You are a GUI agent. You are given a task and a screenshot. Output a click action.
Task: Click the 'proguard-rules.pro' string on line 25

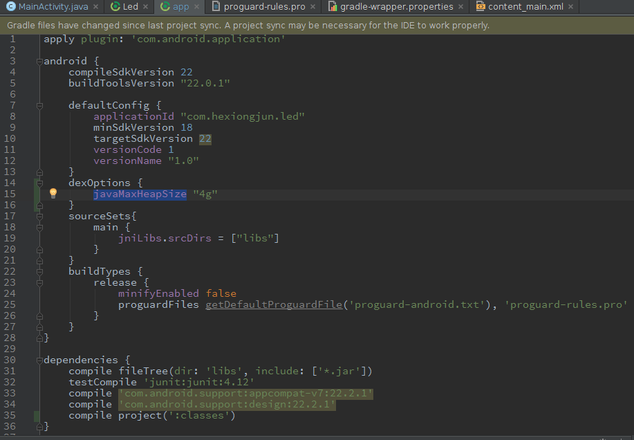pyautogui.click(x=566, y=304)
